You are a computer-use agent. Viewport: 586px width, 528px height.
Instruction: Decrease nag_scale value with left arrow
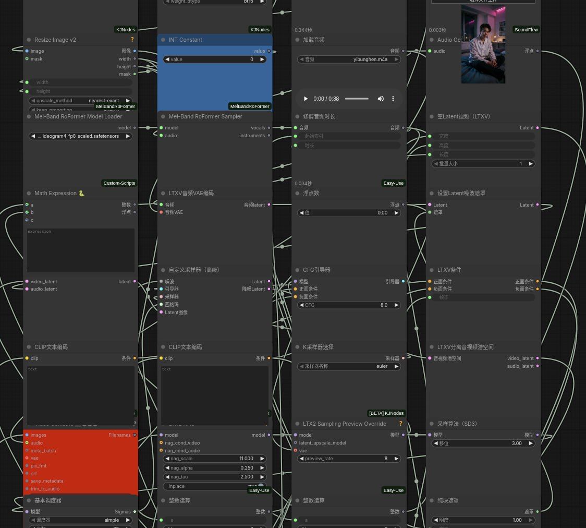click(167, 459)
